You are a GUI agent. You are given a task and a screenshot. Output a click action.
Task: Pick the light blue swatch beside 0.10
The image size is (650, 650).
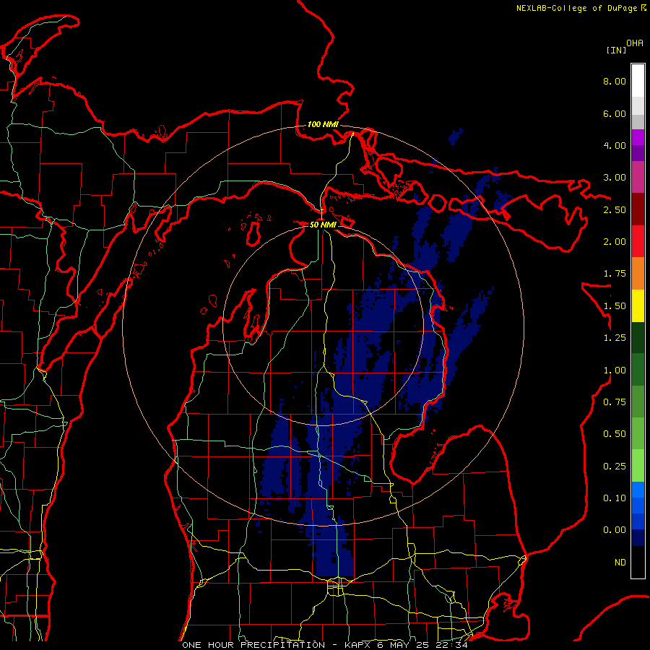pyautogui.click(x=638, y=490)
